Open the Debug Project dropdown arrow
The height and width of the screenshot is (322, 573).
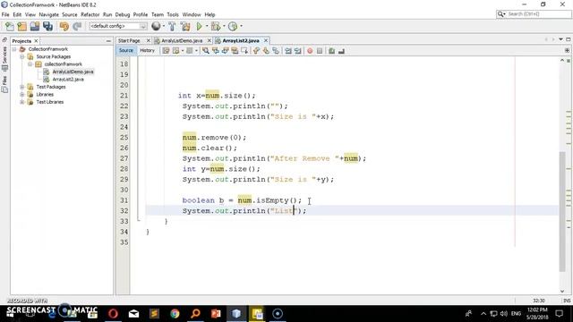[224, 26]
